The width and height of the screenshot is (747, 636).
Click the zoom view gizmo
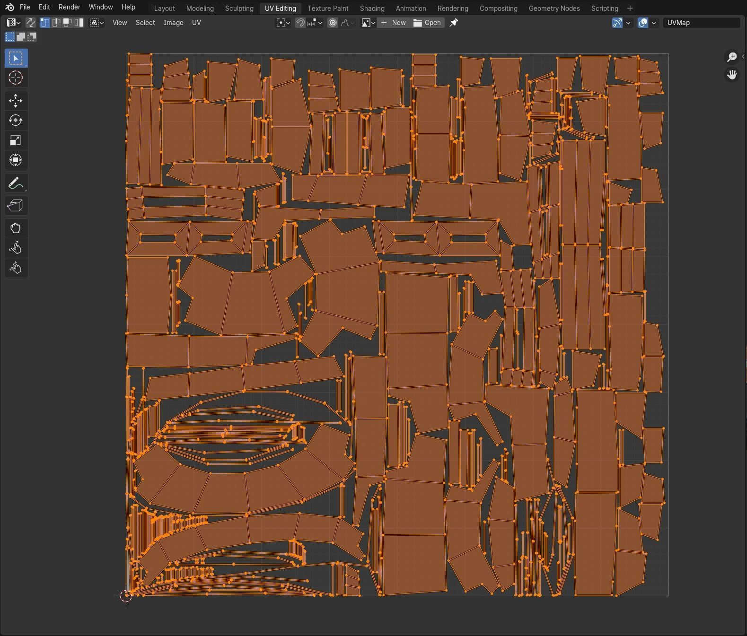732,57
